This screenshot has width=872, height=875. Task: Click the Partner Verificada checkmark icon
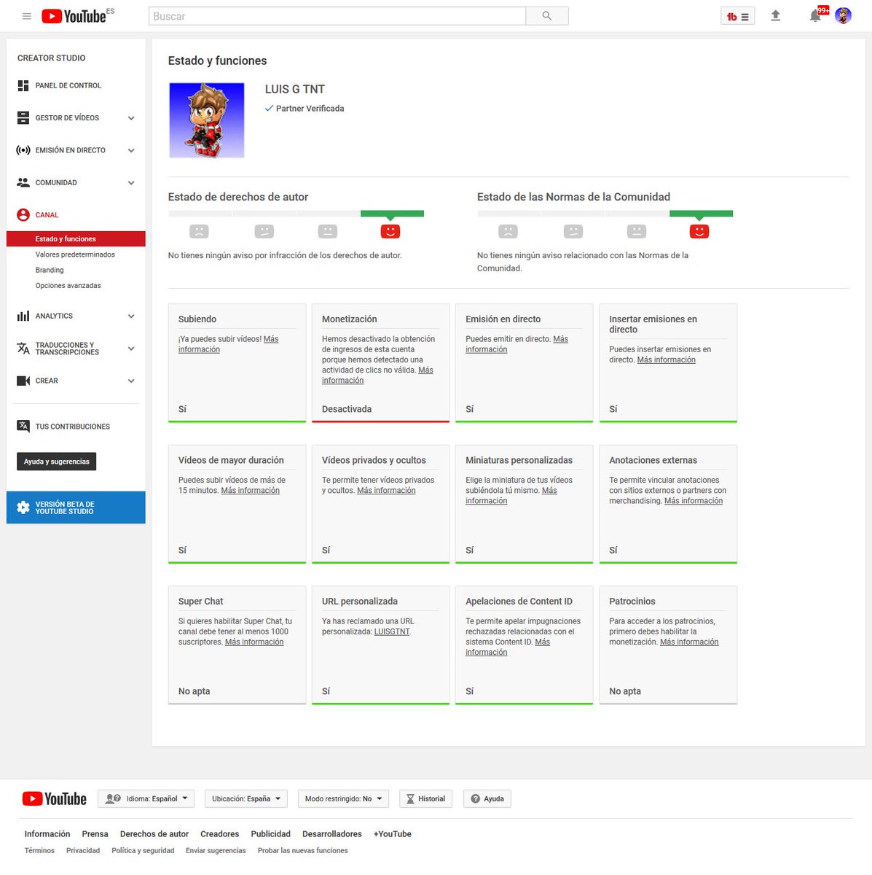tap(269, 108)
